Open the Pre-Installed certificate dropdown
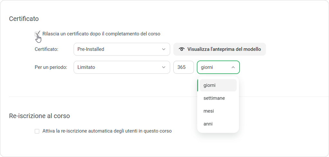 (x=122, y=49)
